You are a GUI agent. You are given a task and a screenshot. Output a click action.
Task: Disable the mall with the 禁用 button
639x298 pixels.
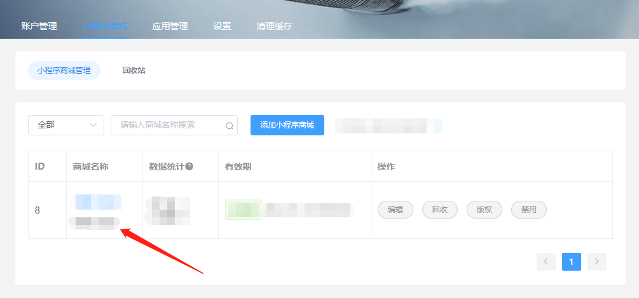[x=529, y=210]
